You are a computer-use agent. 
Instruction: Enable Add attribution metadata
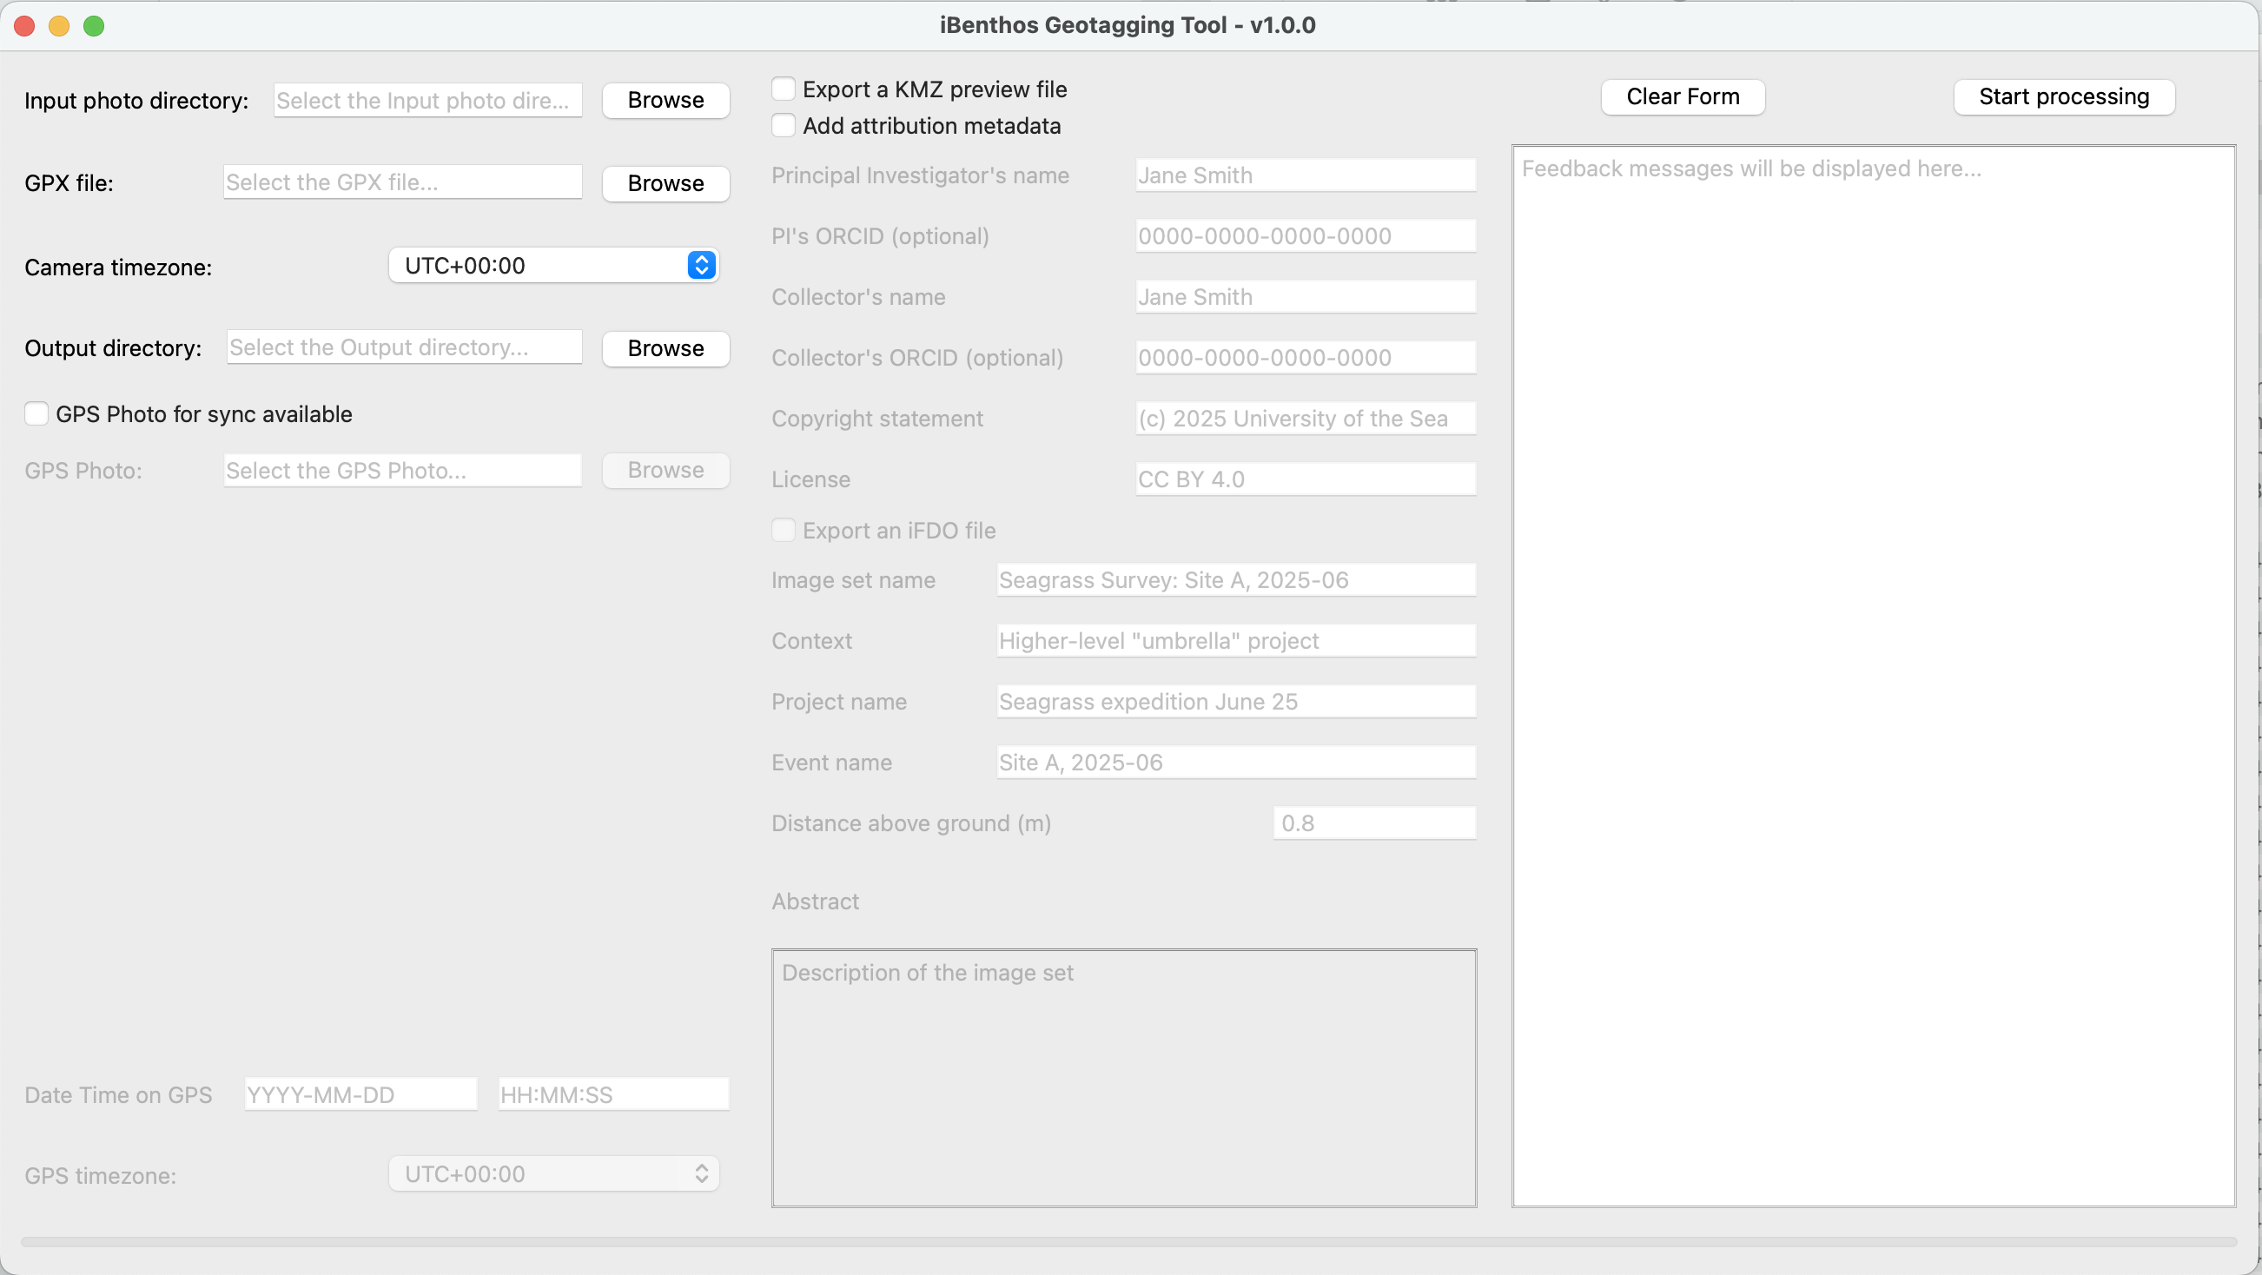784,125
